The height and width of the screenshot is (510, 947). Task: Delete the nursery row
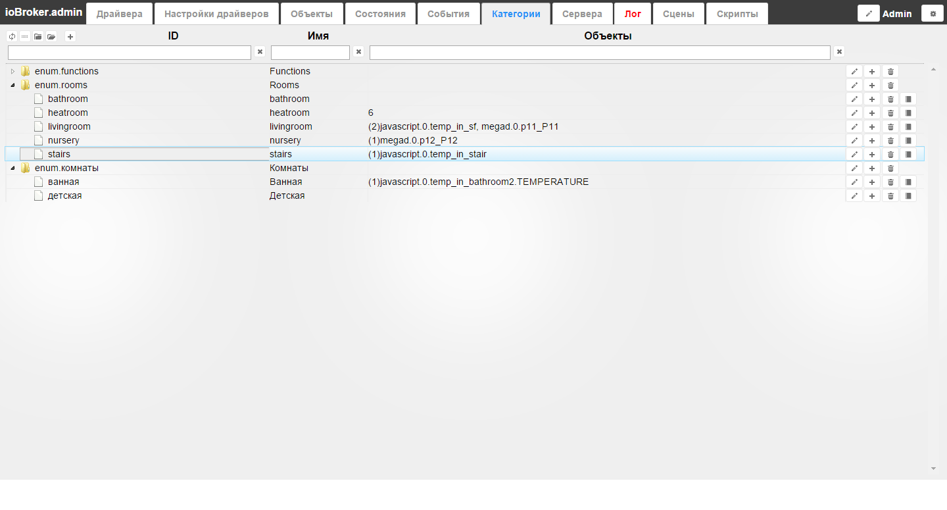click(x=890, y=140)
